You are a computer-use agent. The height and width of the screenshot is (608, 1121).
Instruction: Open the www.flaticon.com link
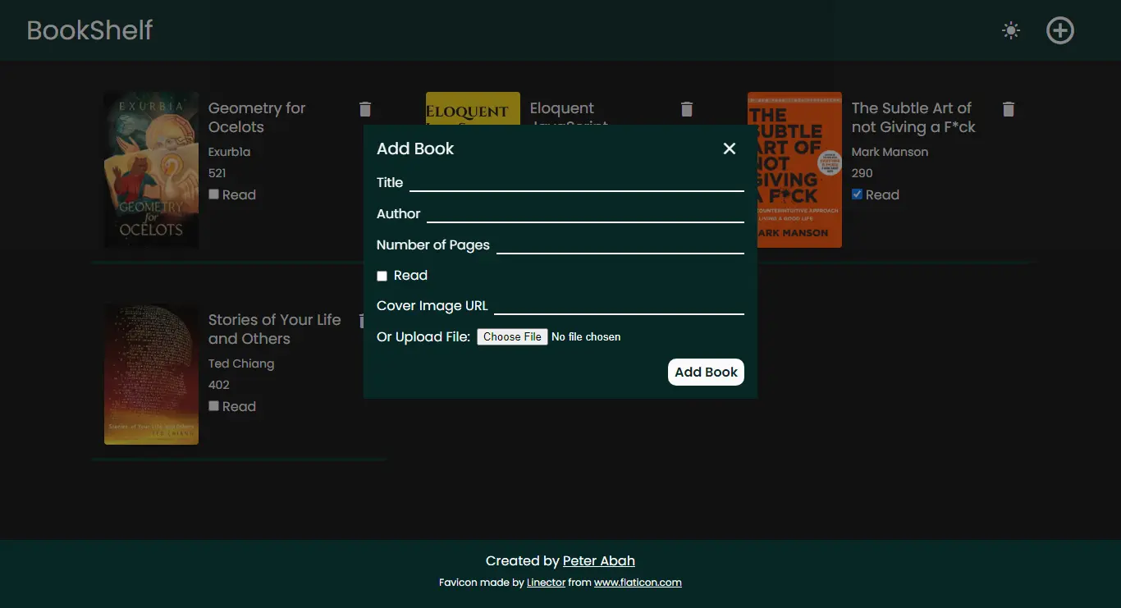(638, 583)
